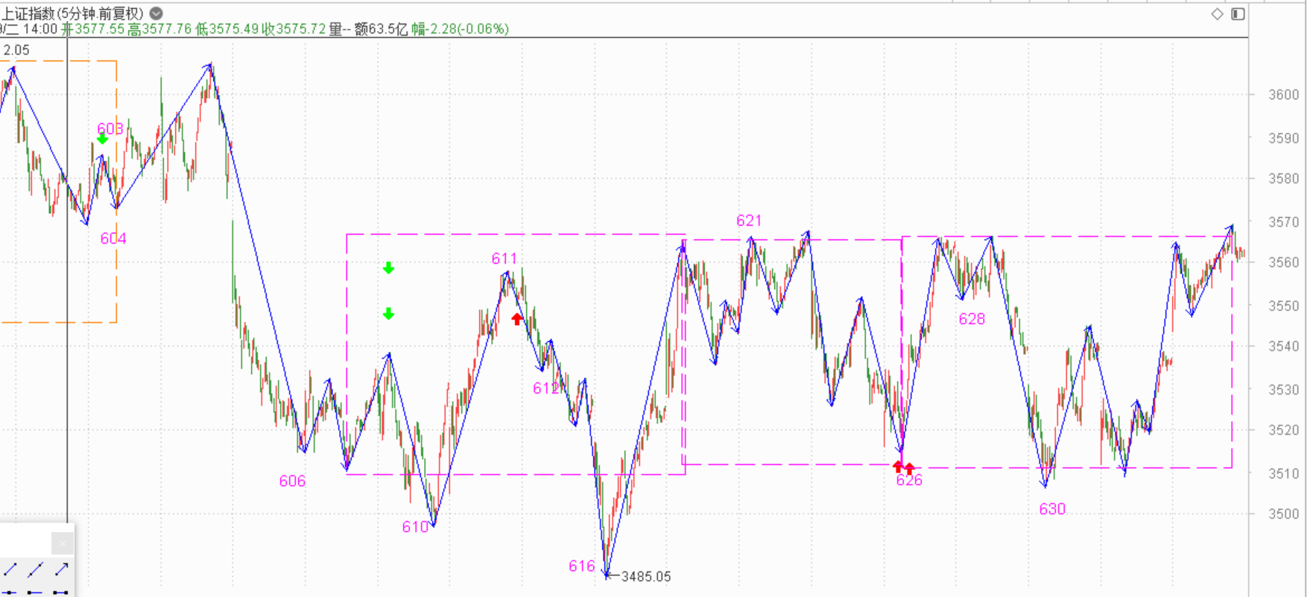
Task: Click the green down arrow beside 603
Action: click(102, 139)
